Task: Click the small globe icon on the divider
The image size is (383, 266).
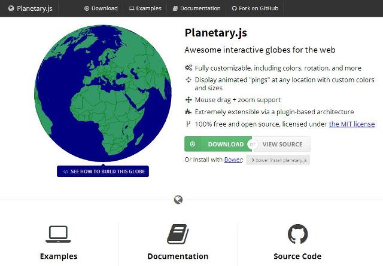Action: coord(178,200)
